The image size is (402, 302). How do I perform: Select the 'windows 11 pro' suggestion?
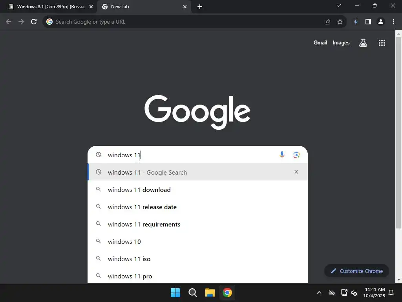tap(197, 276)
